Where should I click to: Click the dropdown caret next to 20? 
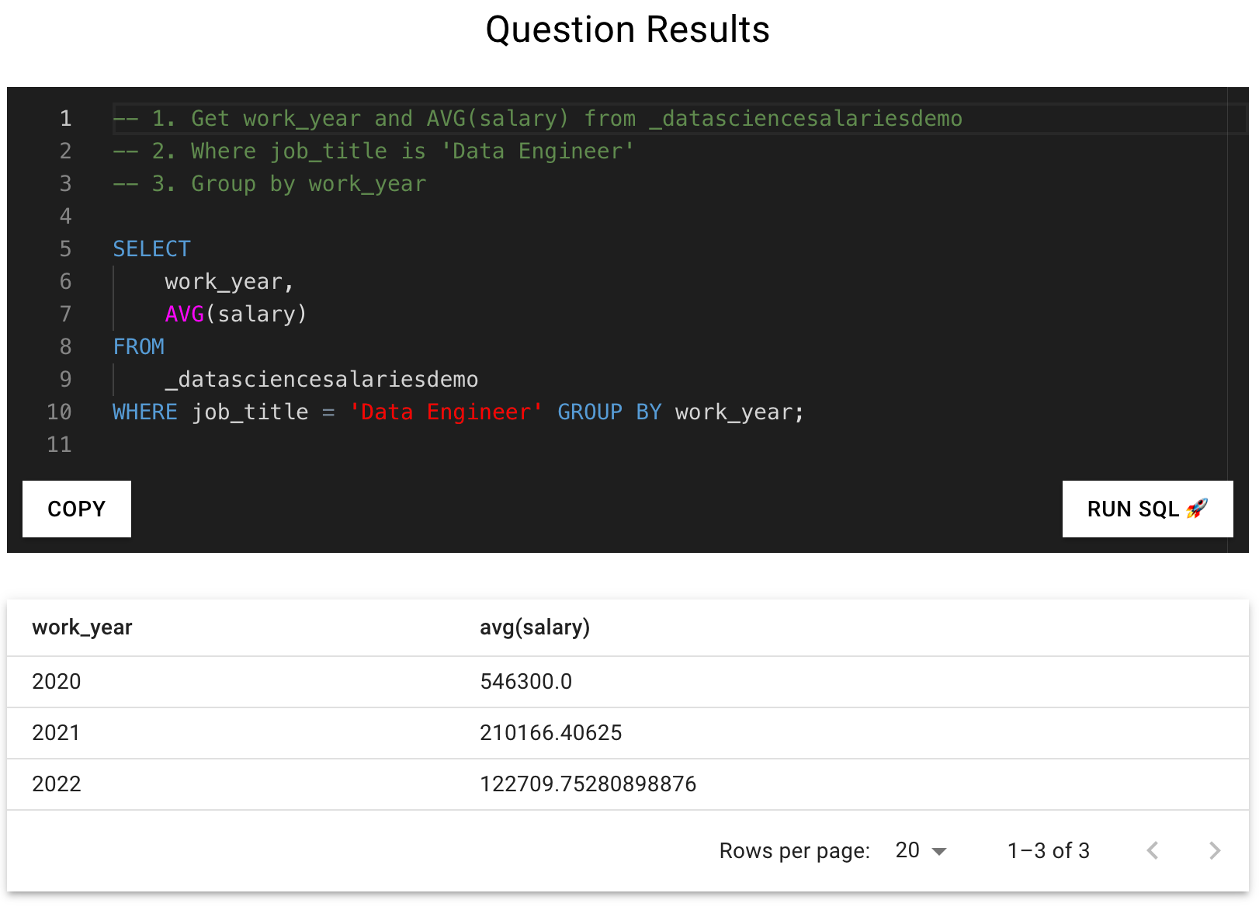click(941, 850)
